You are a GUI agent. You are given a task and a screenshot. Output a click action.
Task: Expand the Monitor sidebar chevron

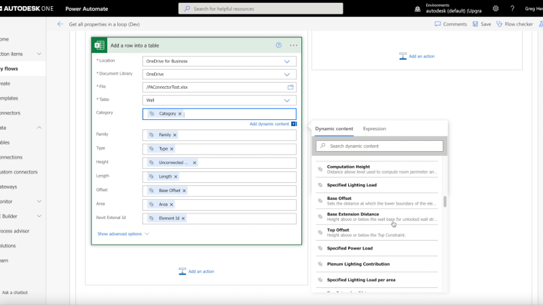point(39,201)
